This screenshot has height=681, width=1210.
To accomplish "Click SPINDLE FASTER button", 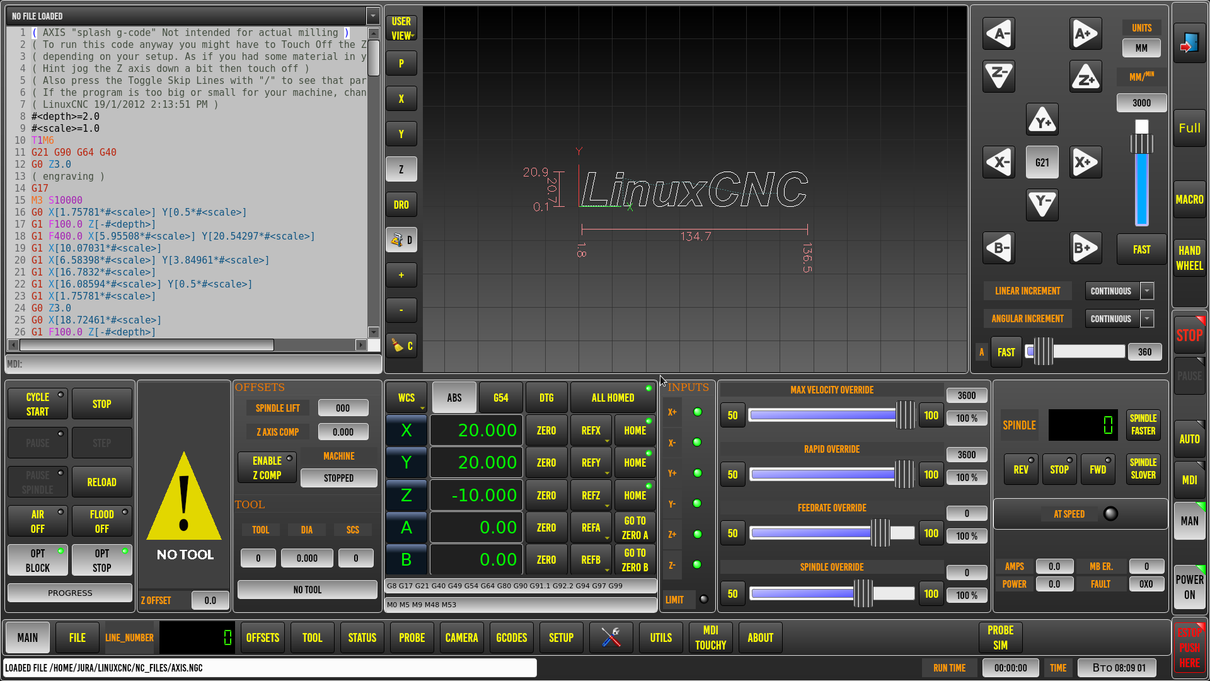I will (x=1143, y=425).
